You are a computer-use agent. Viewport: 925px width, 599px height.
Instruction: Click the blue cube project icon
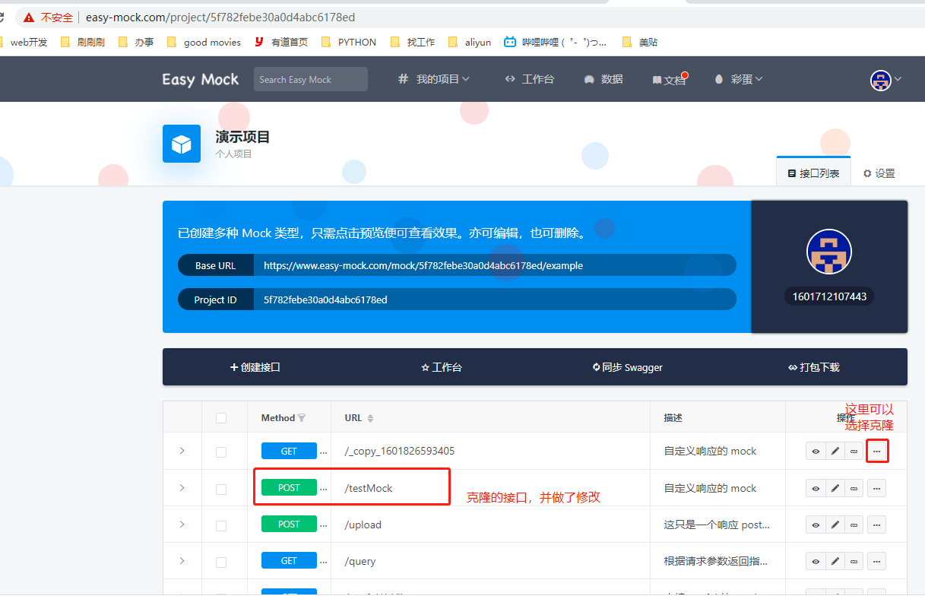click(x=182, y=144)
